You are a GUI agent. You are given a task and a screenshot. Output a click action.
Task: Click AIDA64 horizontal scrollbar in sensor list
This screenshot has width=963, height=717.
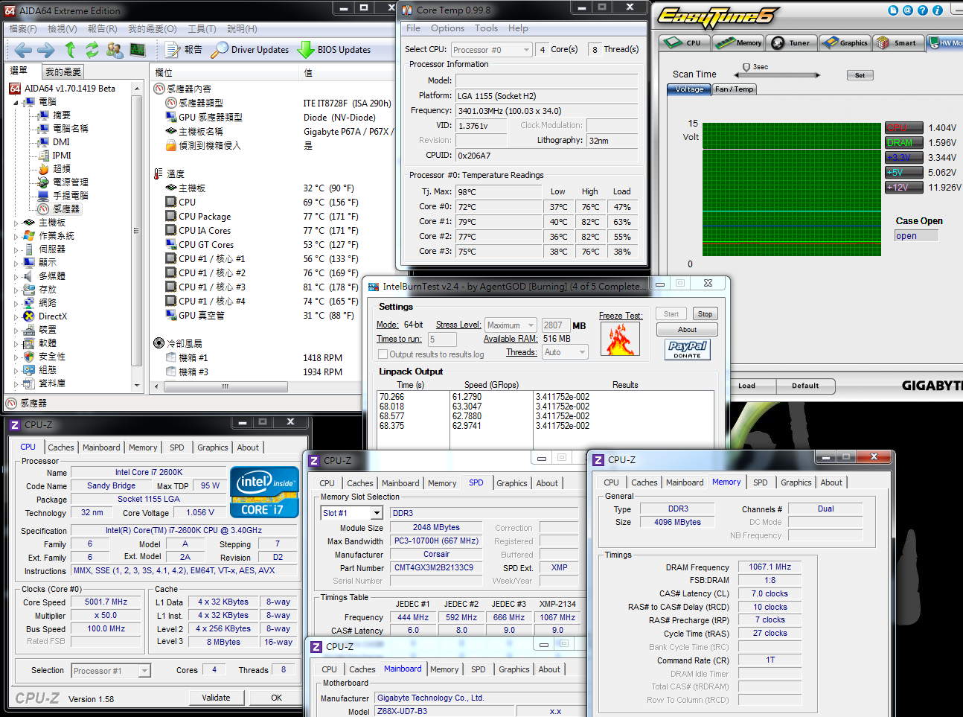(225, 386)
